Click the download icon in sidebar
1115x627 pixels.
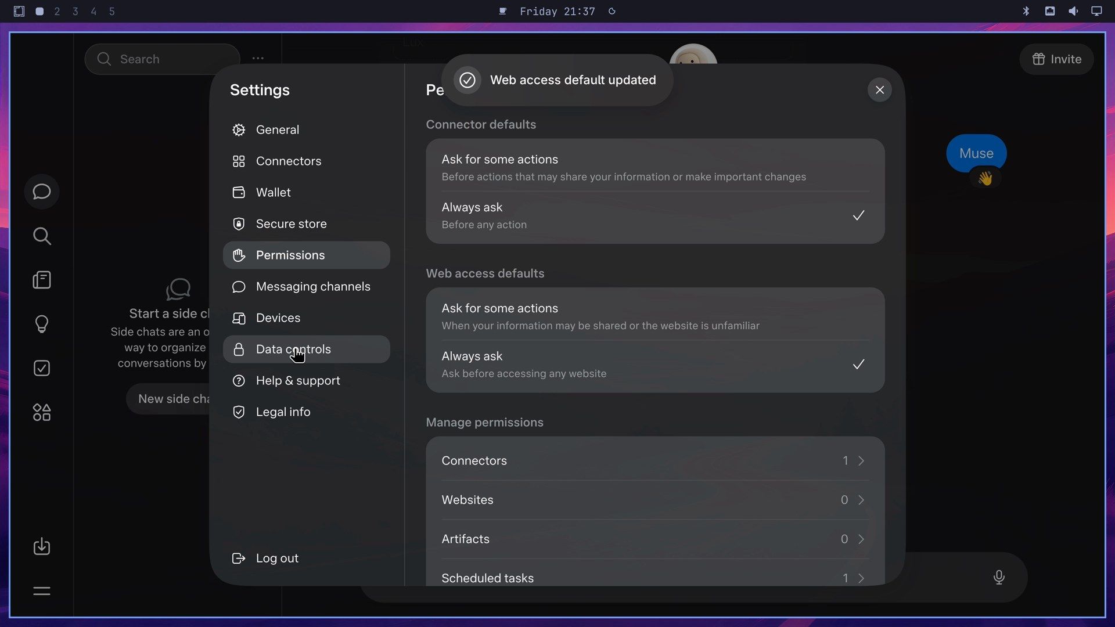click(42, 546)
